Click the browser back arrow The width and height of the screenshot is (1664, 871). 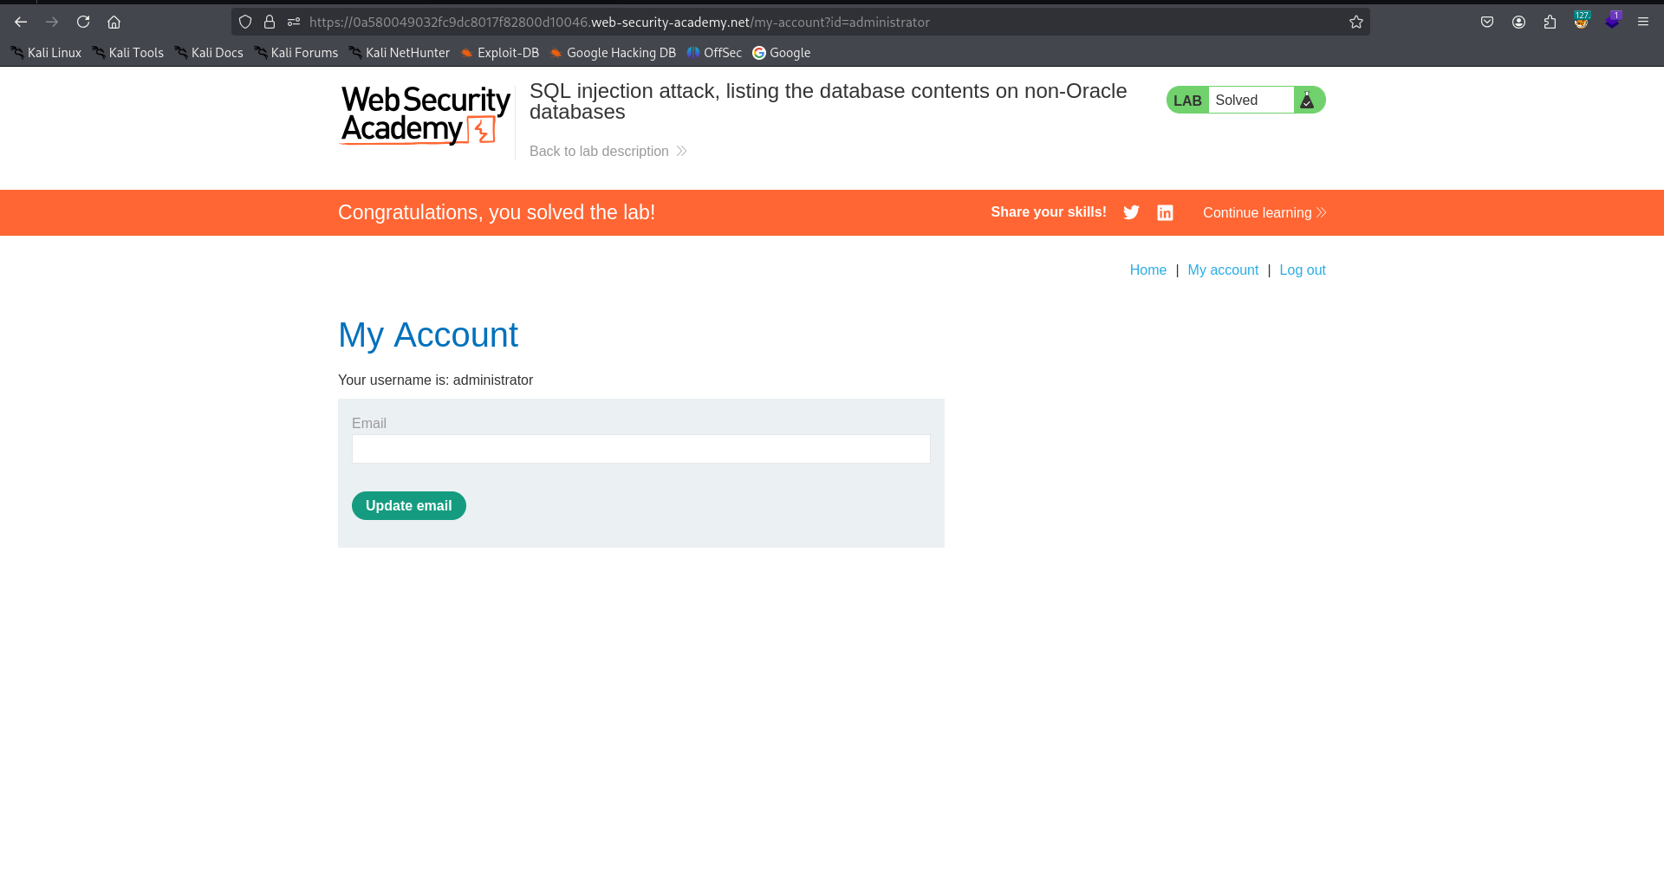click(21, 22)
